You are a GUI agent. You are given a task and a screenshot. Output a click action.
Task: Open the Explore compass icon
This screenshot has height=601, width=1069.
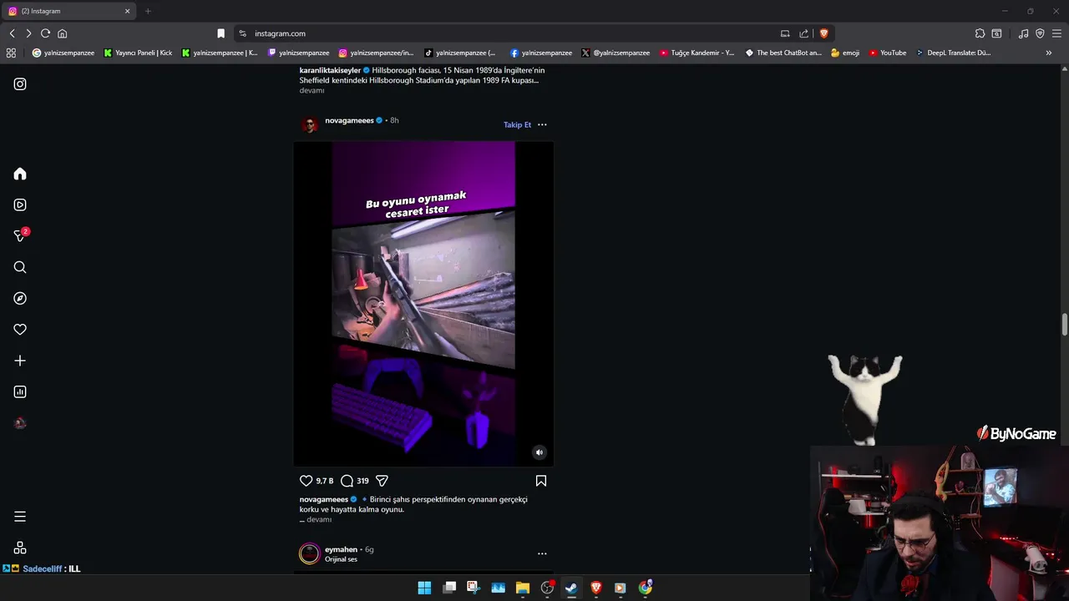click(x=20, y=298)
